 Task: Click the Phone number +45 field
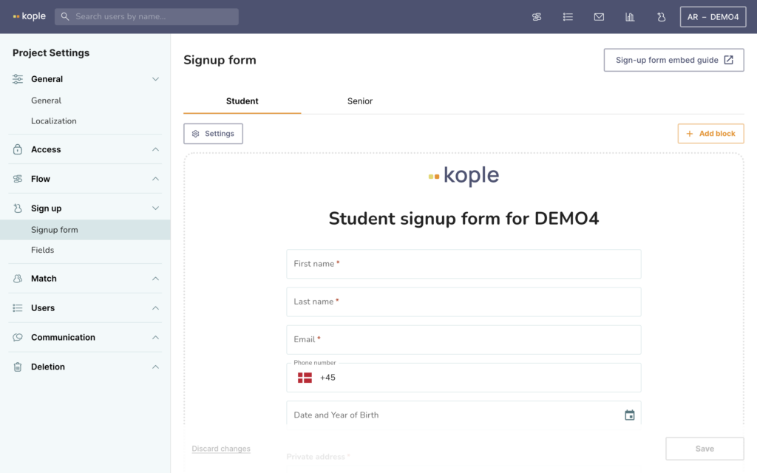[464, 378]
